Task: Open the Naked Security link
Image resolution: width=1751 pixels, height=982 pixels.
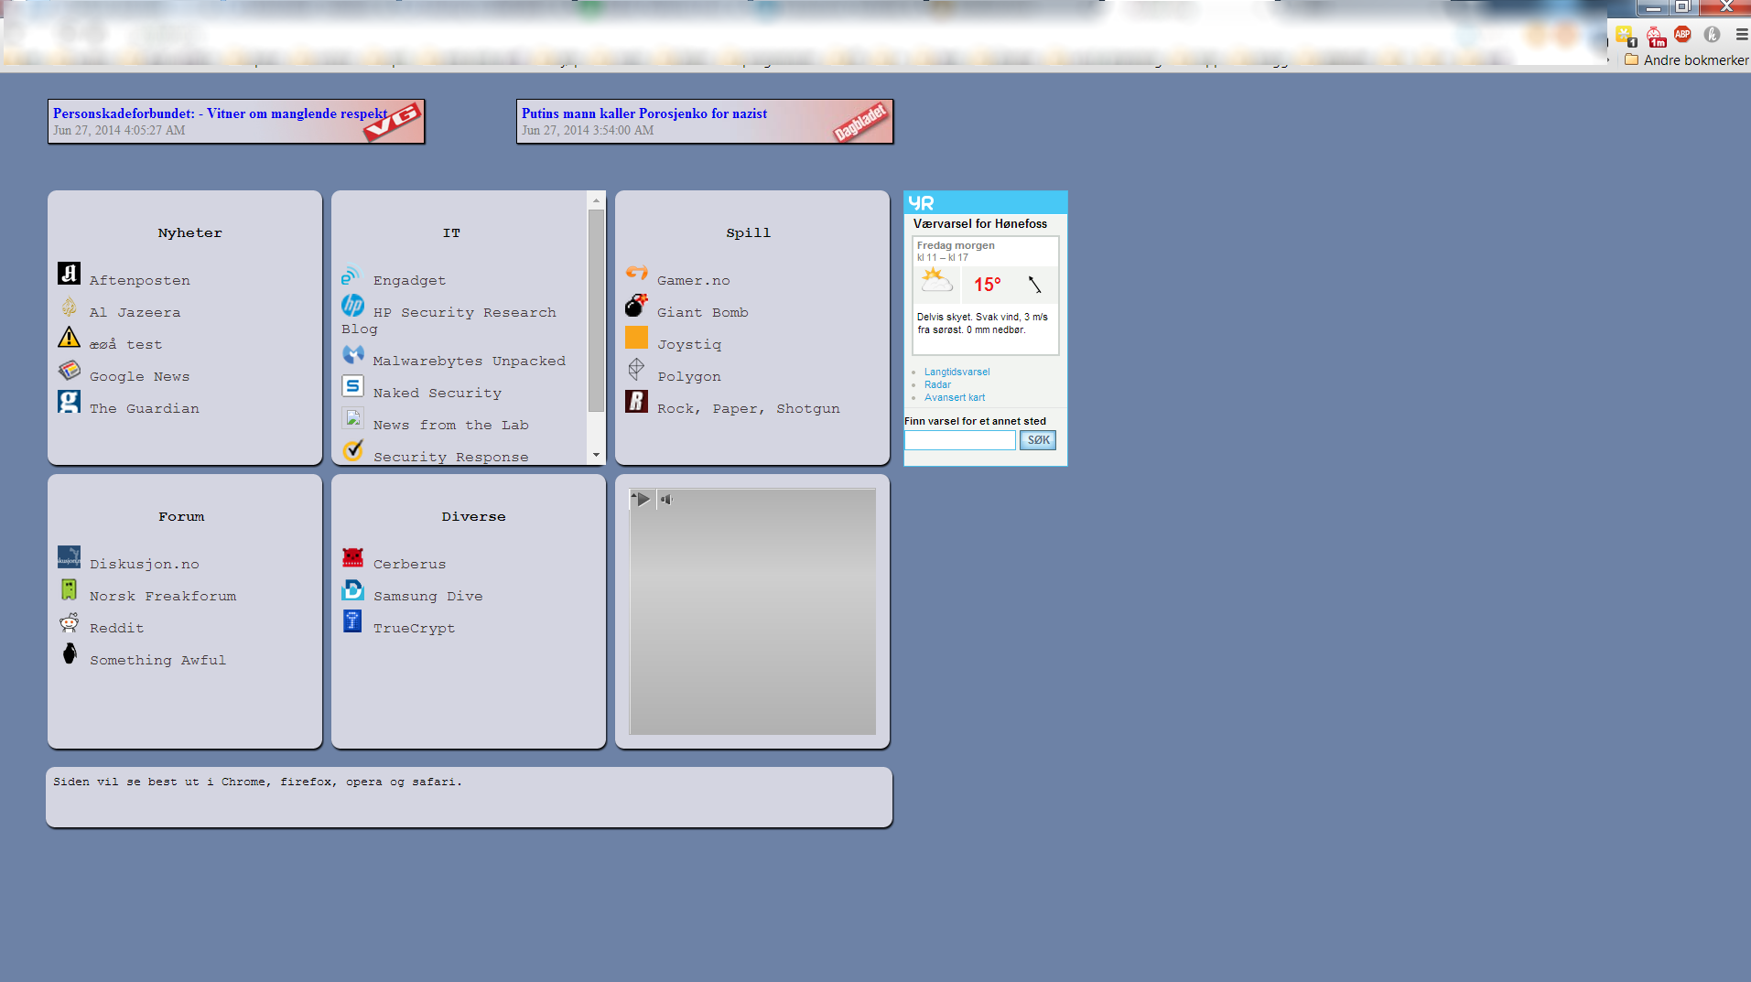Action: (438, 394)
